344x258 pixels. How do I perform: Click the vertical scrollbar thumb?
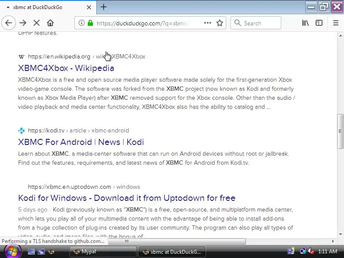pos(340,131)
